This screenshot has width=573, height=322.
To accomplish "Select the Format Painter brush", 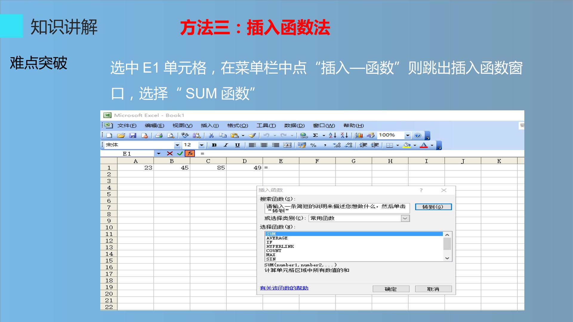I will pos(252,136).
